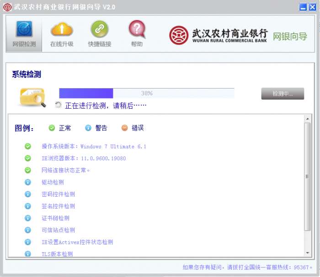Select the 证书链检测 row text
320x277 pixels.
(x=55, y=218)
